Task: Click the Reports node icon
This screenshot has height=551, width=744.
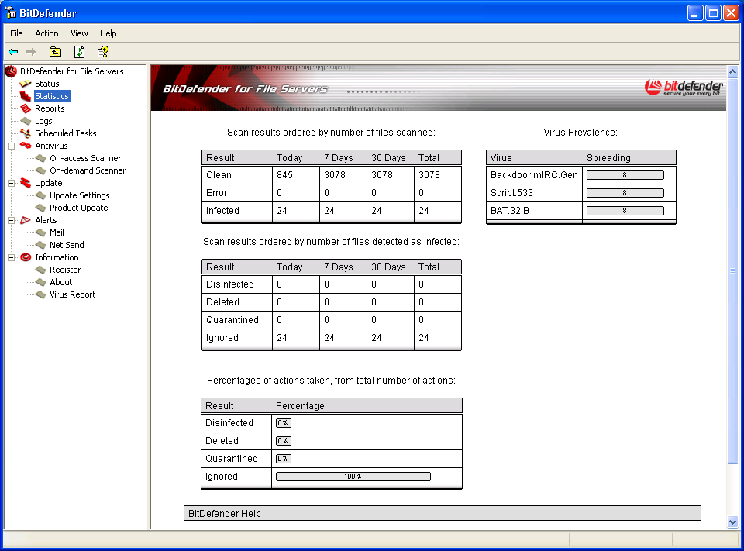Action: pos(26,108)
